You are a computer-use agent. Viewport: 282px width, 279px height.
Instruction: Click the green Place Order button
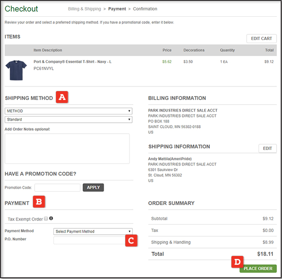tap(258, 269)
